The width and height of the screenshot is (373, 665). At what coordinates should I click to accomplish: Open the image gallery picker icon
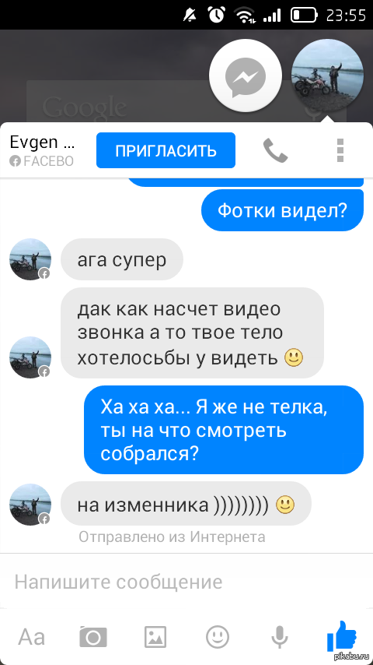(155, 637)
